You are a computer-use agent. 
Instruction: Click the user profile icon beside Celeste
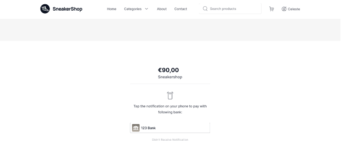coord(284,9)
